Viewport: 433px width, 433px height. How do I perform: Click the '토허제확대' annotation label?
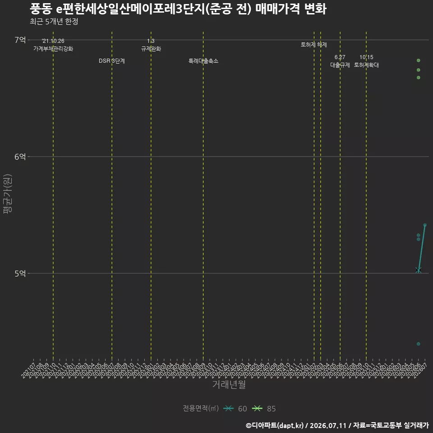[366, 65]
